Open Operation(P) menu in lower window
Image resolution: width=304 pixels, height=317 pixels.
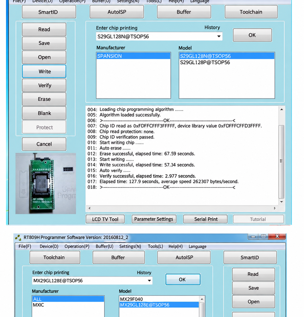(x=77, y=246)
